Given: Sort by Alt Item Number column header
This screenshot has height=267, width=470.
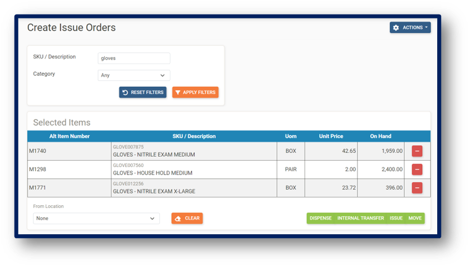Looking at the screenshot, I should (x=69, y=136).
